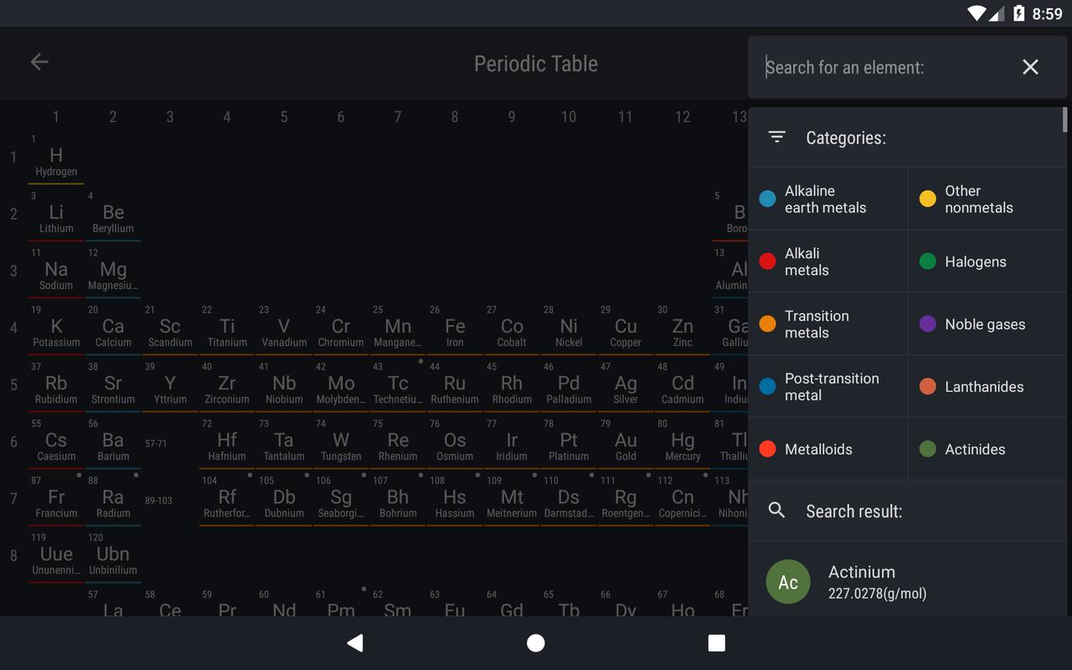1072x670 pixels.
Task: Open the 57-71 lanthanide placeholder cell
Action: [170, 444]
